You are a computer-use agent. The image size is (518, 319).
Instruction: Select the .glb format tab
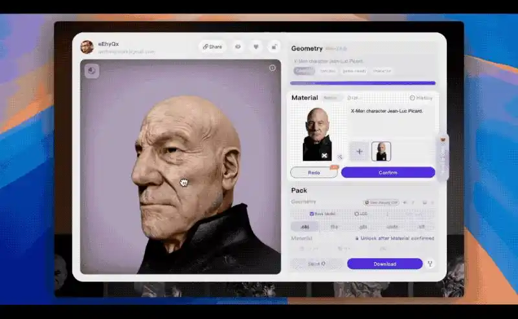tap(363, 227)
